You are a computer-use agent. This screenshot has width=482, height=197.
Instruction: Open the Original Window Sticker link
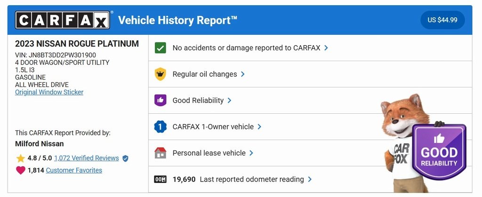pyautogui.click(x=49, y=92)
